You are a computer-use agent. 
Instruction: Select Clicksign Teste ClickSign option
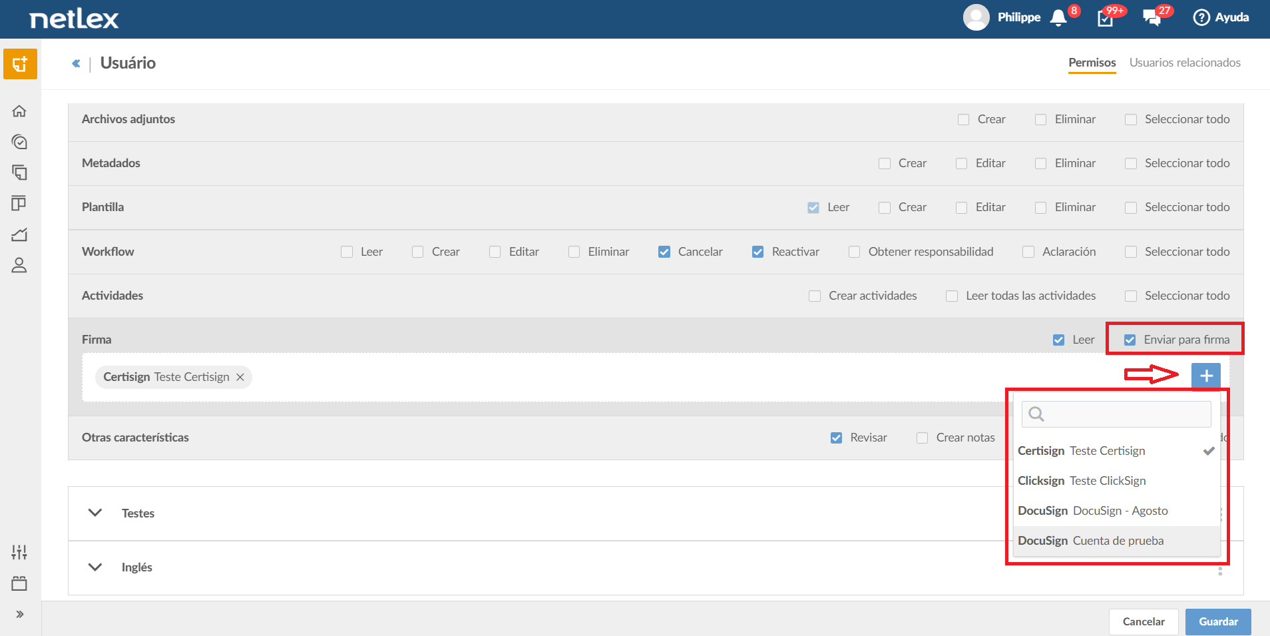pyautogui.click(x=1116, y=481)
